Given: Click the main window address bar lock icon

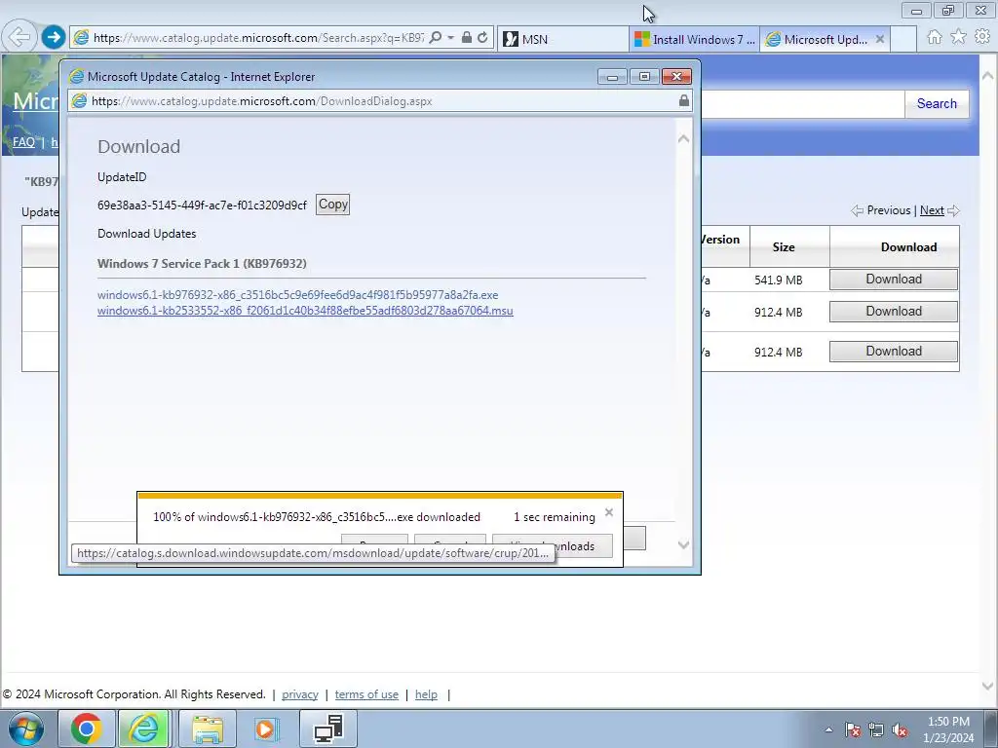Looking at the screenshot, I should tap(467, 38).
